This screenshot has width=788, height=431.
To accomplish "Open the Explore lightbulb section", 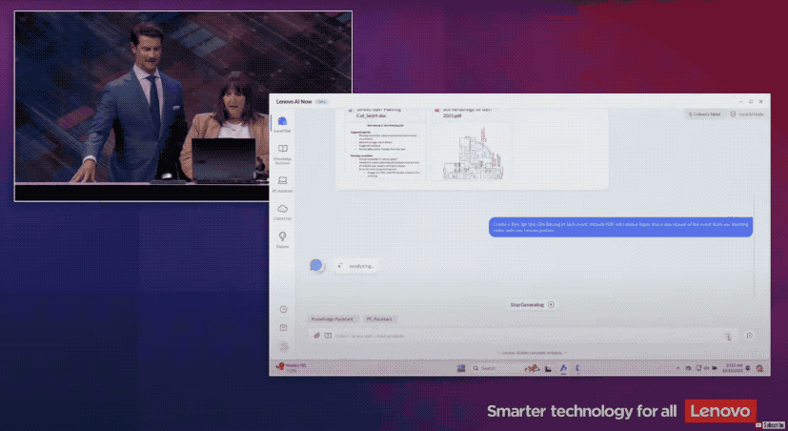I will pyautogui.click(x=282, y=240).
